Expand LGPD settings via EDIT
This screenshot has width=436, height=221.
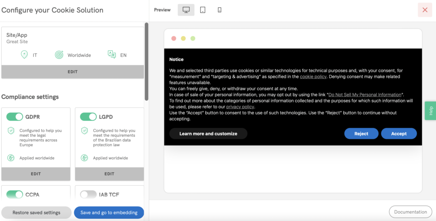pos(109,174)
